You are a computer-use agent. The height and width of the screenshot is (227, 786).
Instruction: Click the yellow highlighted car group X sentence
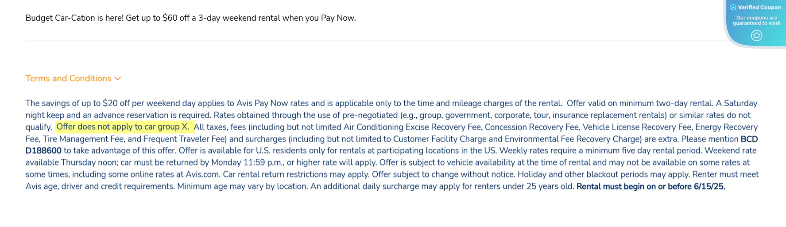point(123,127)
